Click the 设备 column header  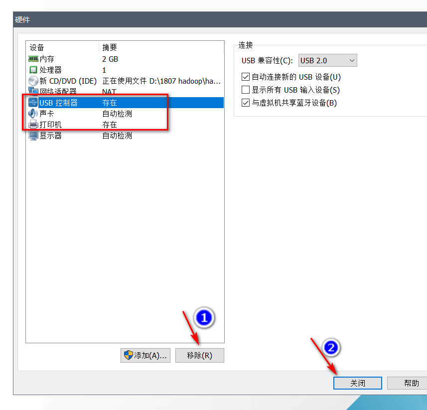click(62, 47)
